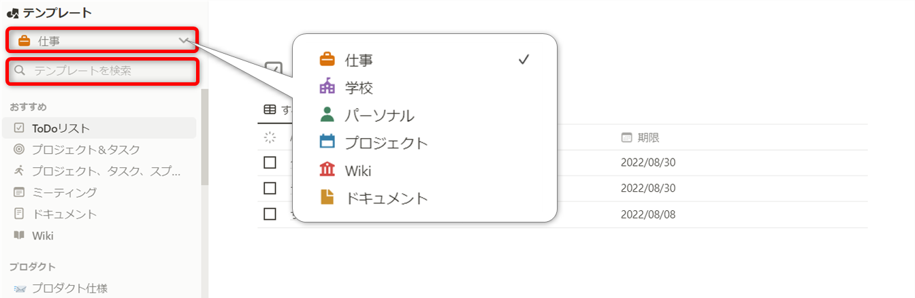Check the second task row checkbox

click(270, 188)
